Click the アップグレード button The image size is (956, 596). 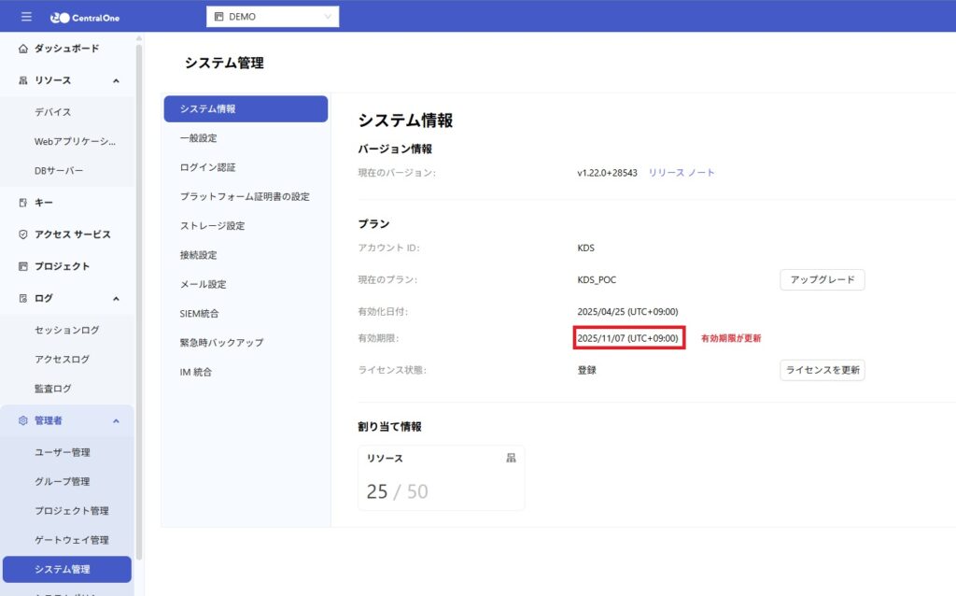point(822,279)
